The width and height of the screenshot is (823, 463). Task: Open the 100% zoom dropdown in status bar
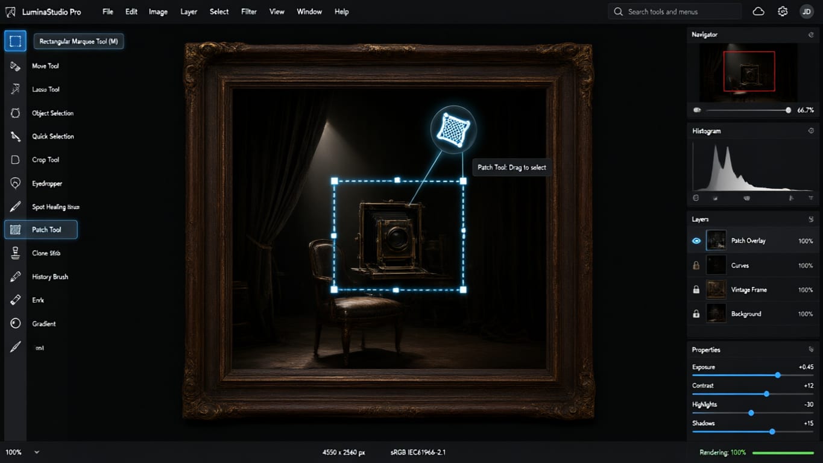pos(37,452)
